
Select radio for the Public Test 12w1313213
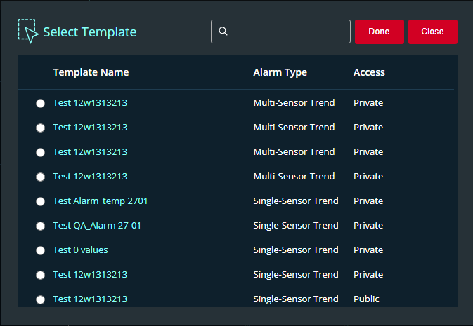tap(40, 299)
